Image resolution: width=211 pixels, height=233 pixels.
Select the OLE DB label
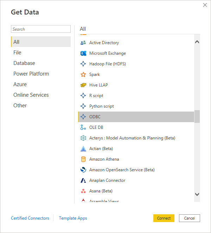tap(96, 127)
